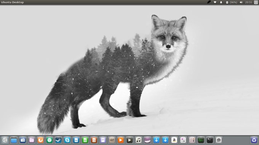Screen dimensions: 259x145
Task: Launch the gray chat bubble app icon
Action: coord(219,140)
